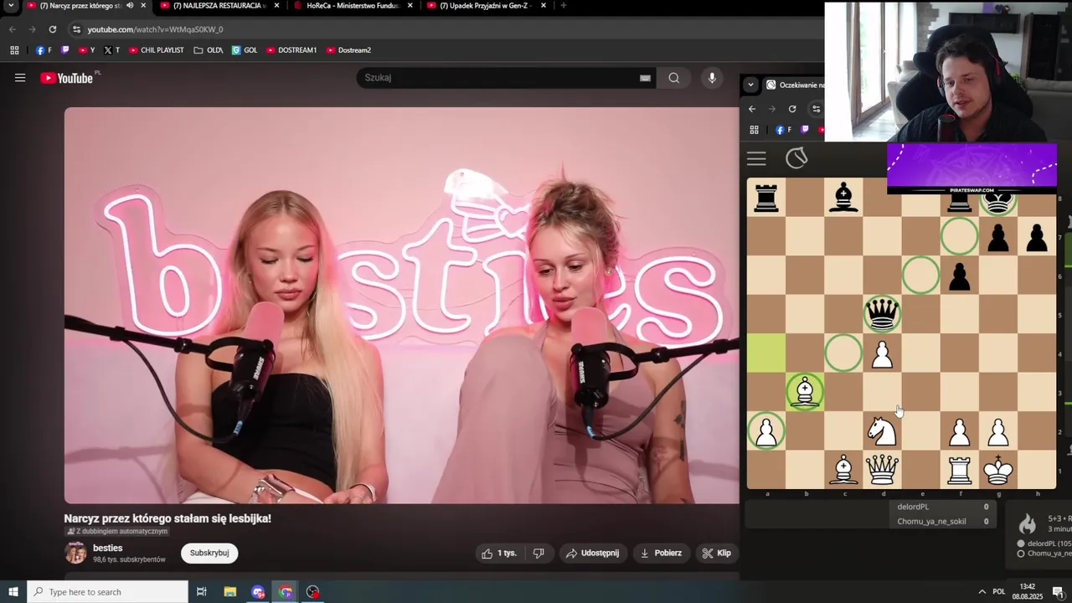Viewport: 1072px width, 603px height.
Task: Show hidden system tray icons
Action: [x=982, y=592]
